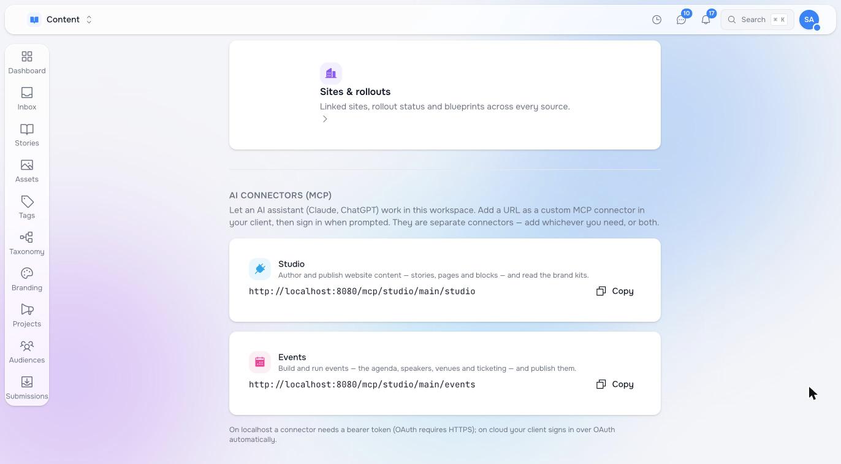Click the Sites & rollouts building icon
This screenshot has height=464, width=841.
point(331,74)
